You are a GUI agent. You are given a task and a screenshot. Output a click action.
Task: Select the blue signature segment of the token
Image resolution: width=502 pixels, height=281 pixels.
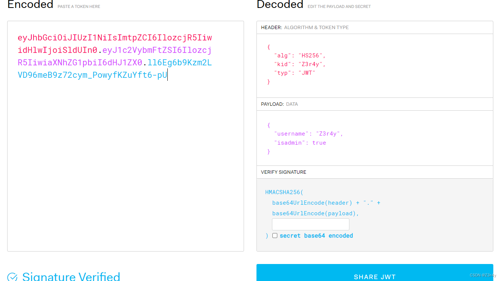click(x=92, y=74)
